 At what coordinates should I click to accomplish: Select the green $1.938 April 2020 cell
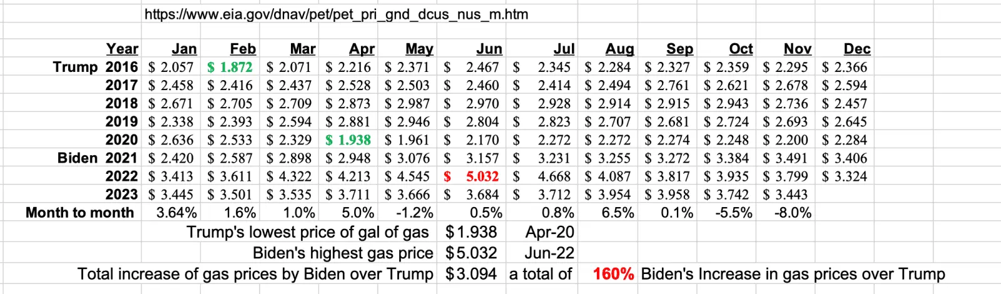pos(348,140)
